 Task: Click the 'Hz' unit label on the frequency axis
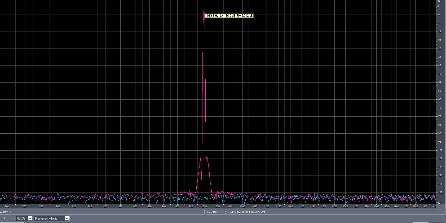click(x=434, y=206)
